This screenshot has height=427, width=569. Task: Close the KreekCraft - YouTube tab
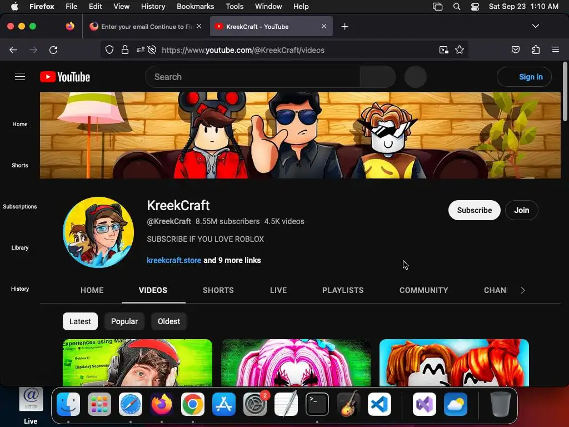(x=324, y=26)
